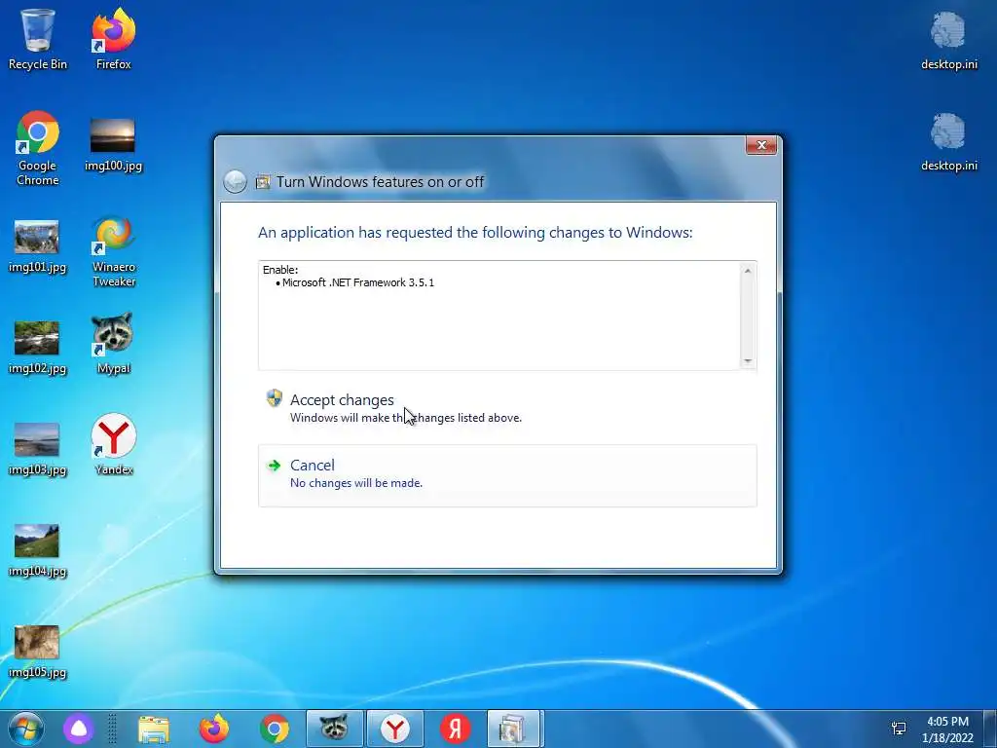997x748 pixels.
Task: Open Firefox from the taskbar
Action: point(214,729)
